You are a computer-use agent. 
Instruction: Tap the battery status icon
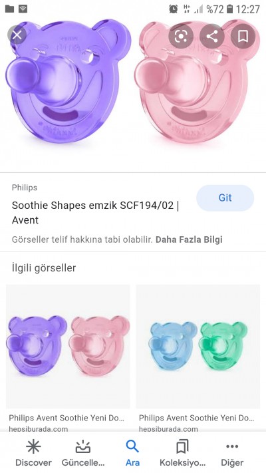[229, 9]
